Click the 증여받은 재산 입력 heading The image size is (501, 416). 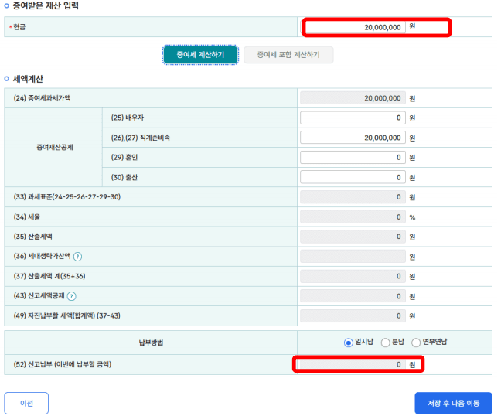[46, 5]
